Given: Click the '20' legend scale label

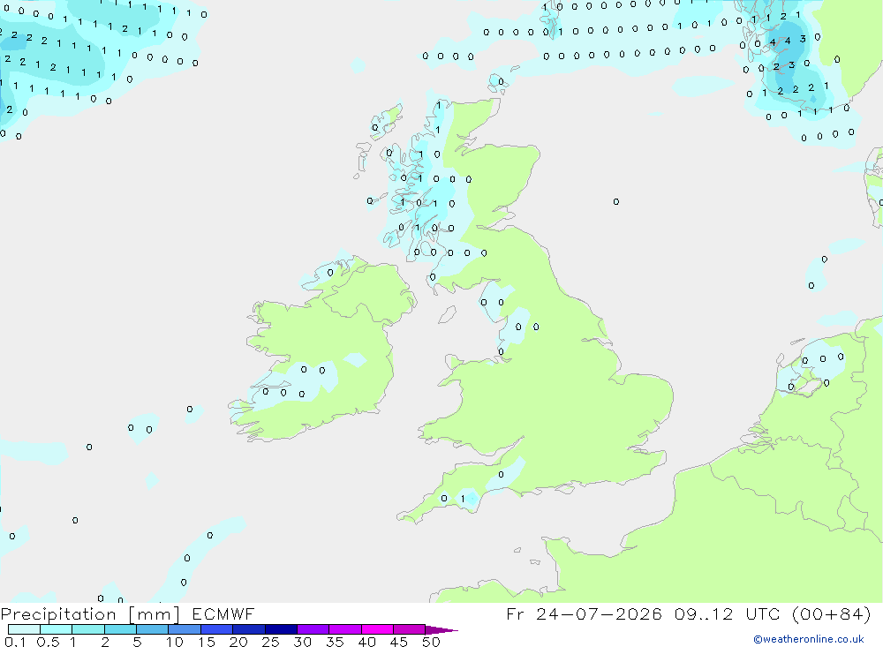Looking at the screenshot, I should point(238,642).
